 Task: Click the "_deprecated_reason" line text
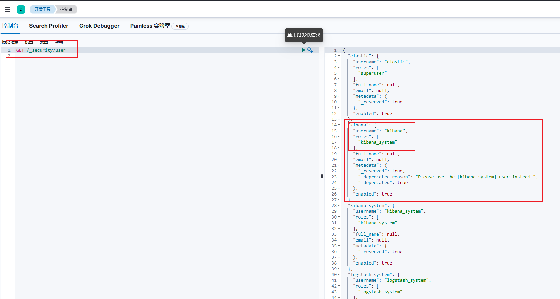coord(448,177)
